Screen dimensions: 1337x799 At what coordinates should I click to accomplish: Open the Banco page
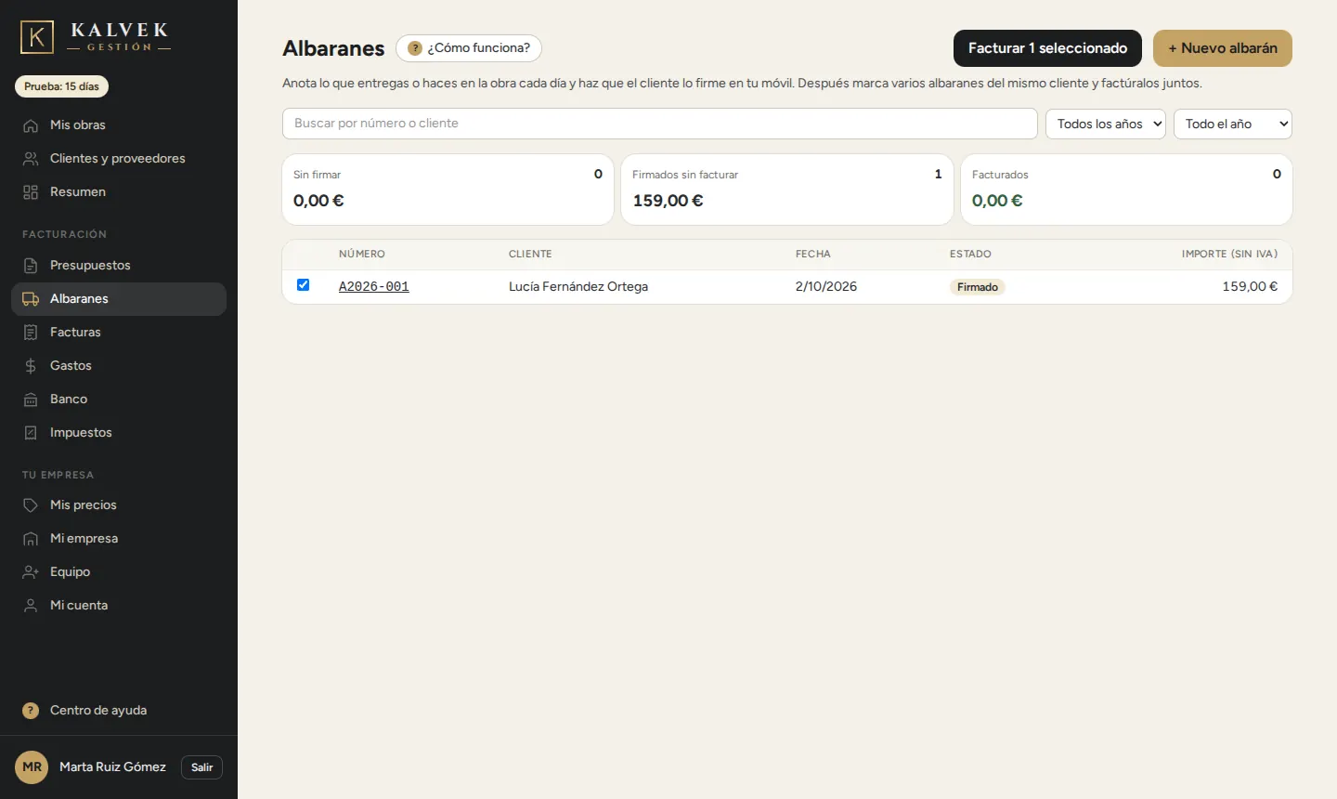119,399
